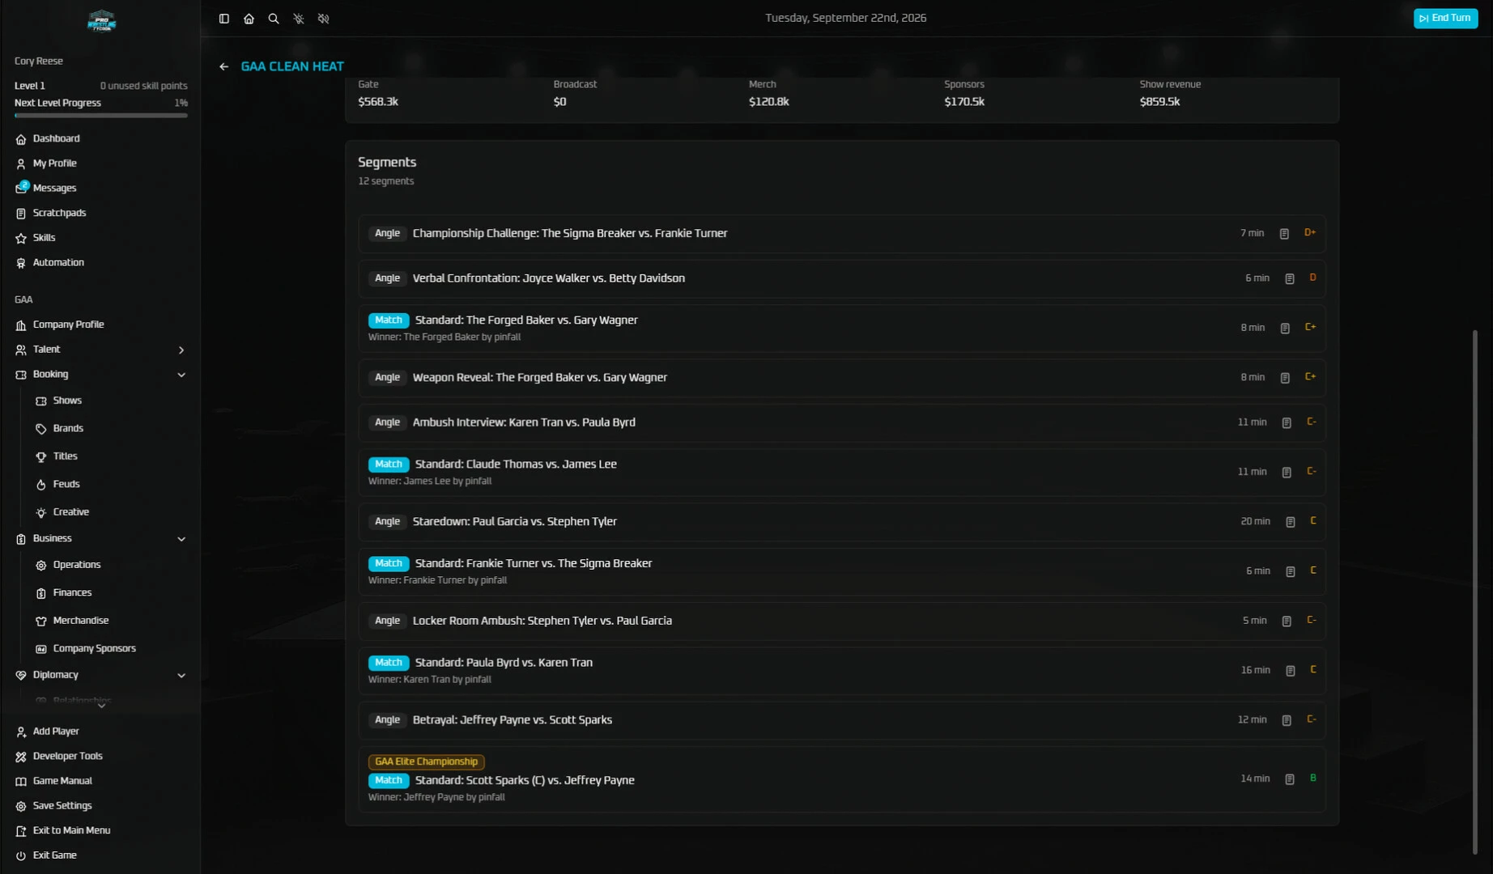Open the home icon in top toolbar
Image resolution: width=1493 pixels, height=874 pixels.
tap(249, 19)
